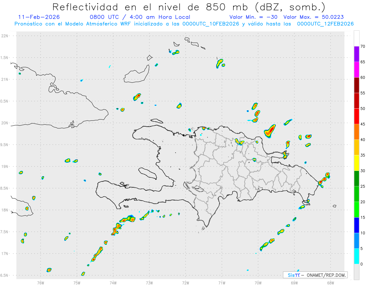371x287 pixels.
Task: Click the '76W' longitude label
Action: tap(41, 282)
